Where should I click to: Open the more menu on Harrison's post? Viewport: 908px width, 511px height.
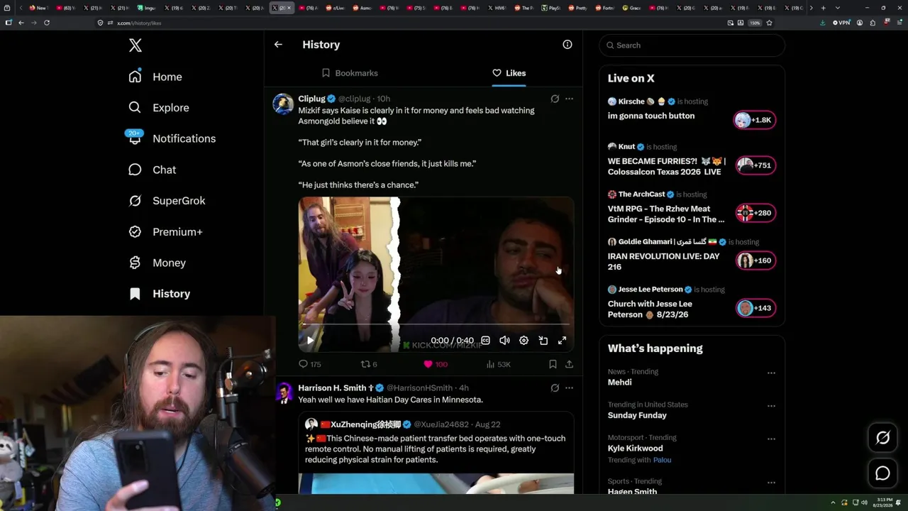coord(569,388)
